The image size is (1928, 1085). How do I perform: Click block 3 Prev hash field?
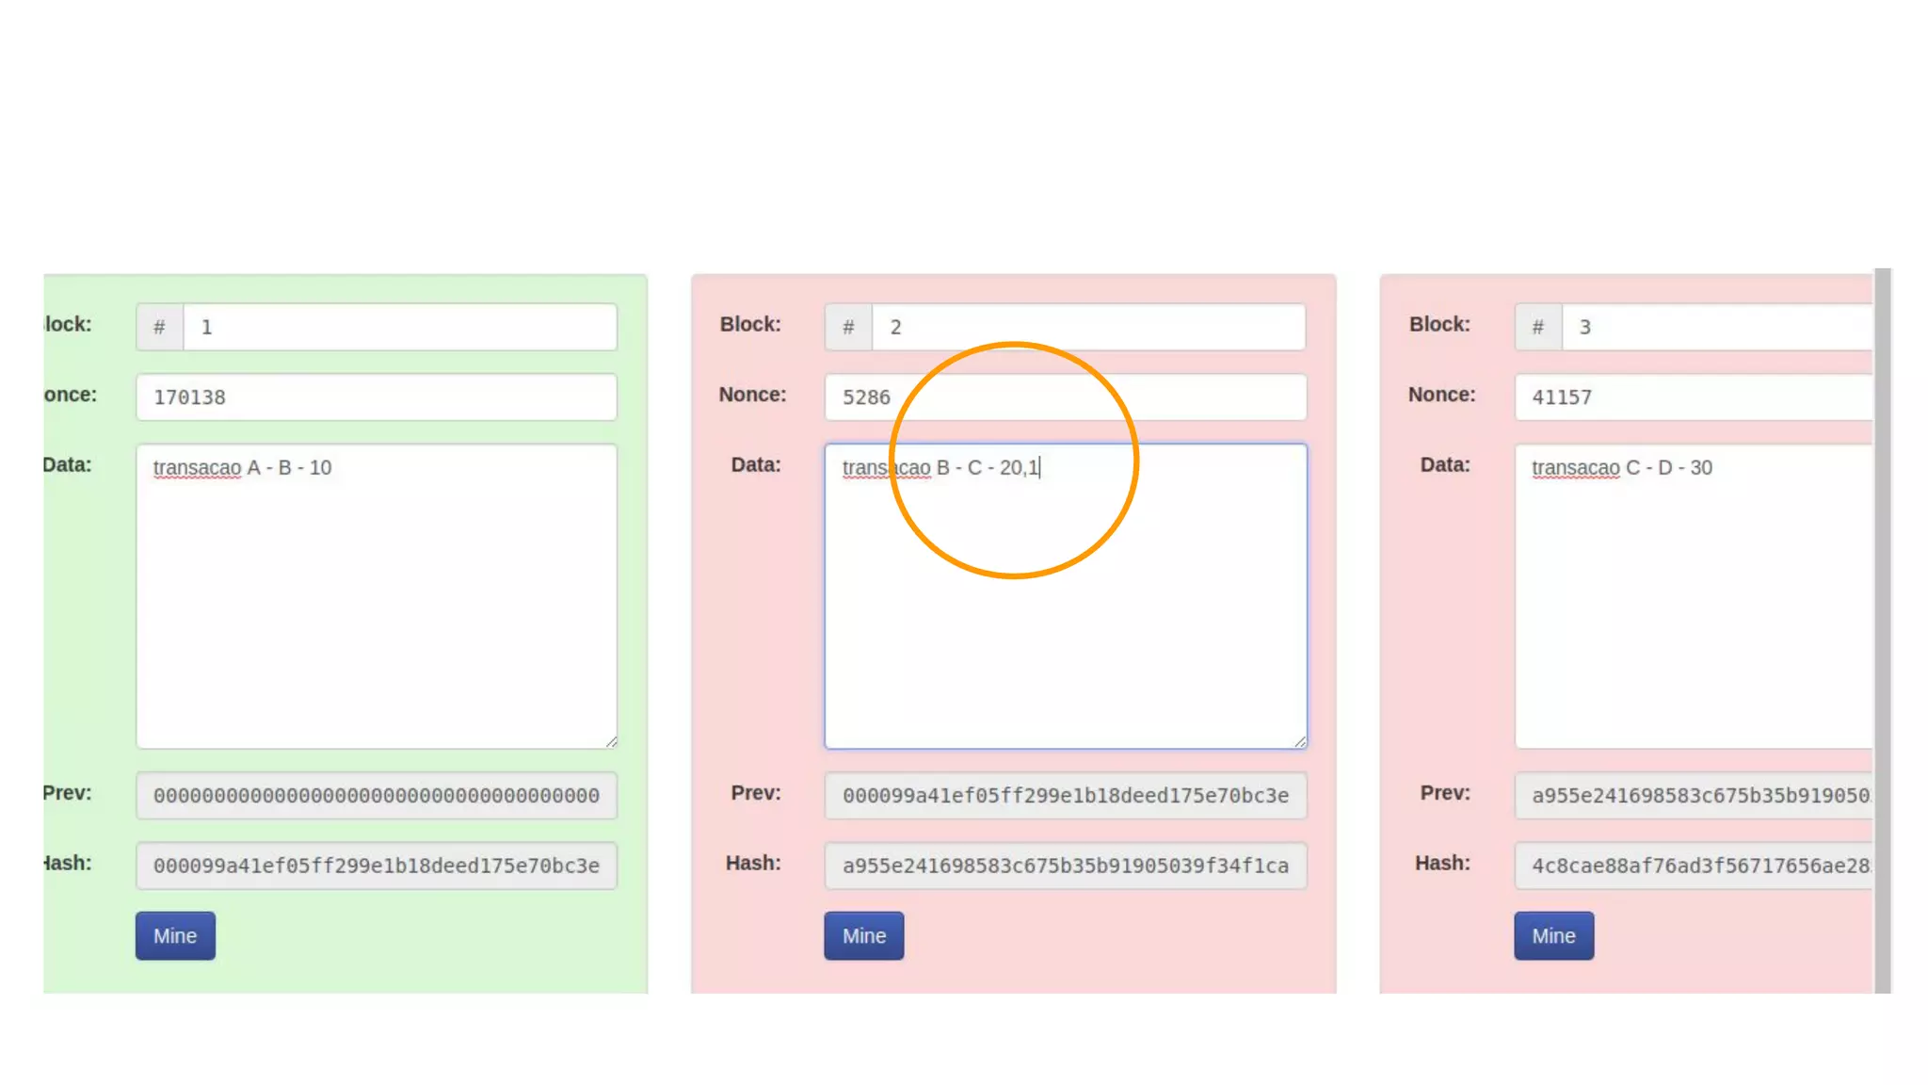[1693, 795]
